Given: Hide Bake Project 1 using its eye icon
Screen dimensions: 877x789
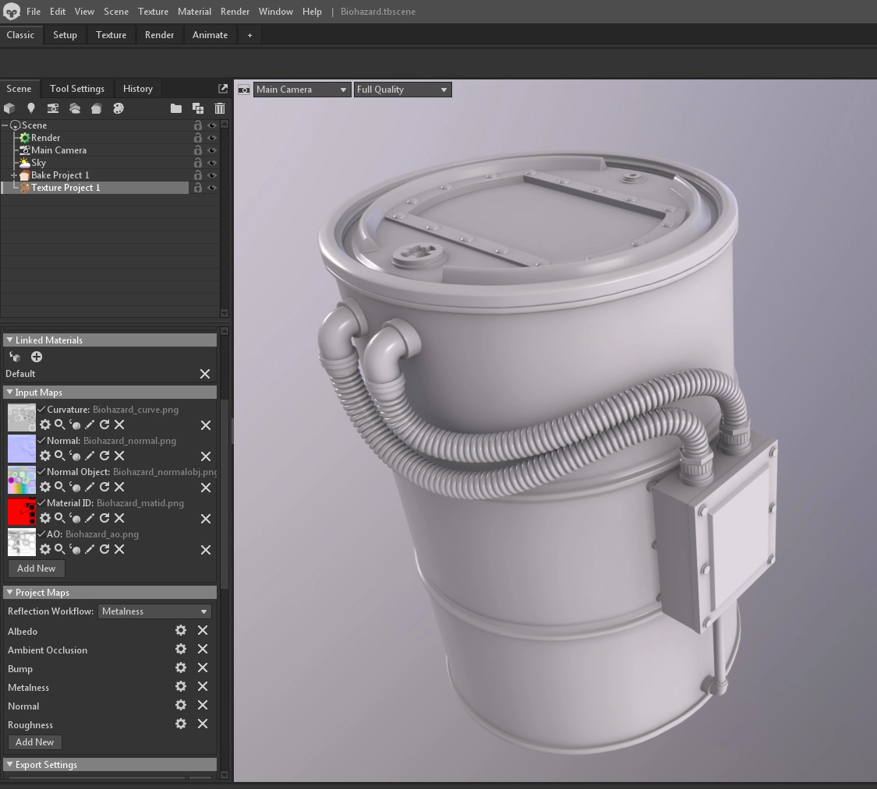Looking at the screenshot, I should tap(211, 175).
